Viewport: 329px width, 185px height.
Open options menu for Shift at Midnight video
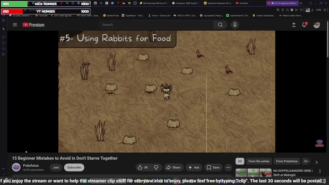pos(320,171)
